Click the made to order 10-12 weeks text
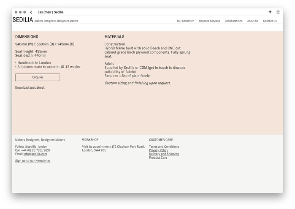The height and width of the screenshot is (209, 295). click(x=47, y=67)
